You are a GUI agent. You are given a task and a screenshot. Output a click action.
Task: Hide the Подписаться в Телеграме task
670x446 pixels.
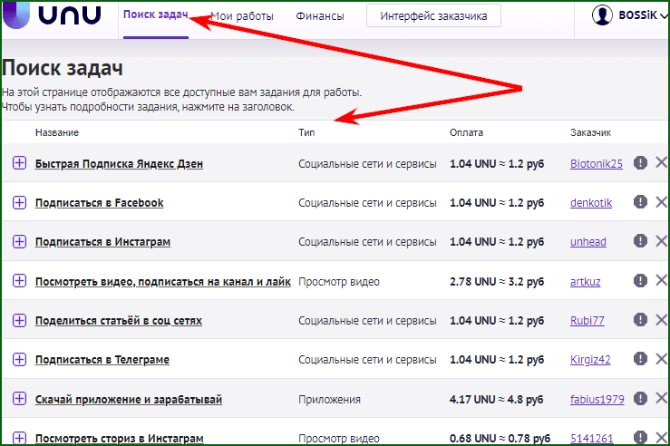click(x=662, y=359)
